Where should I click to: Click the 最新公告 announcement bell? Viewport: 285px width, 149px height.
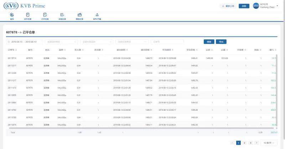click(x=228, y=6)
